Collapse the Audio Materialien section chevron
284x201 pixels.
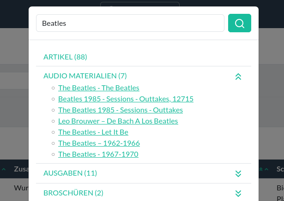[238, 77]
